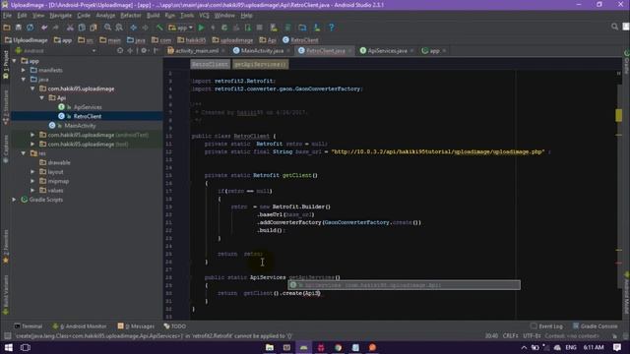Open the Terminal tool window
630x354 pixels.
(x=29, y=326)
